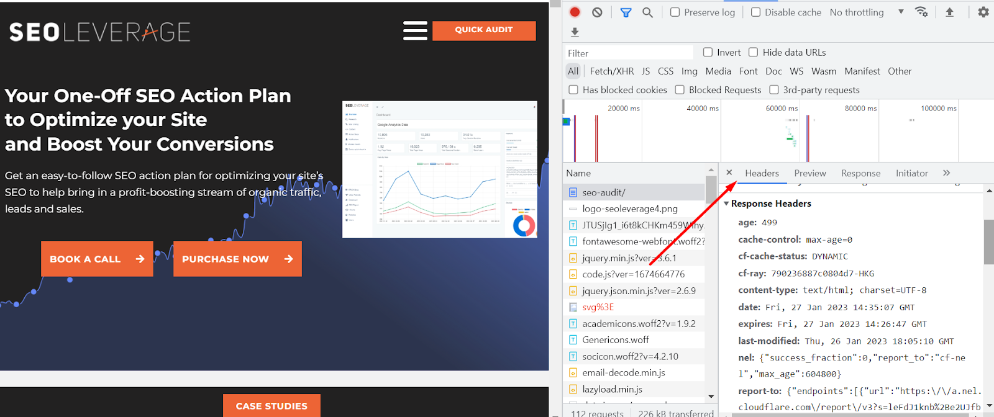Filter by Other requests
The width and height of the screenshot is (994, 417).
pyautogui.click(x=900, y=71)
